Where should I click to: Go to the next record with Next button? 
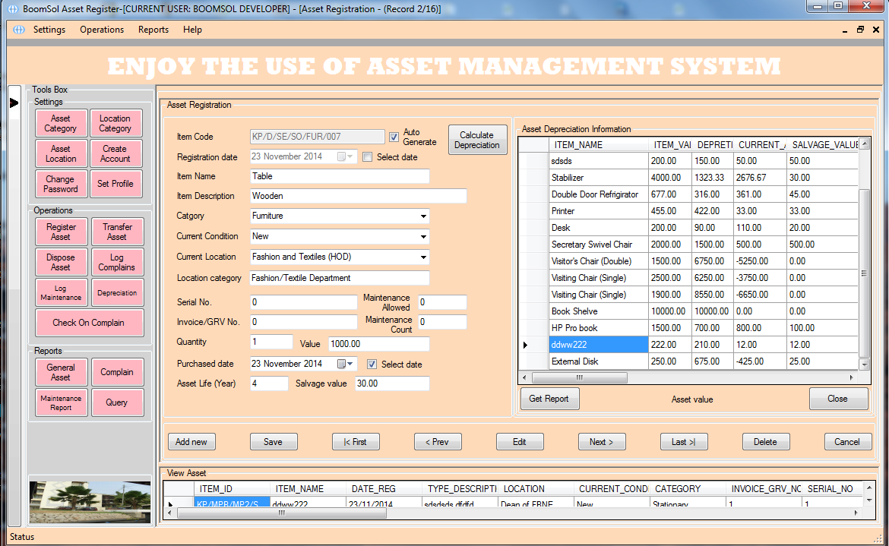pyautogui.click(x=602, y=441)
